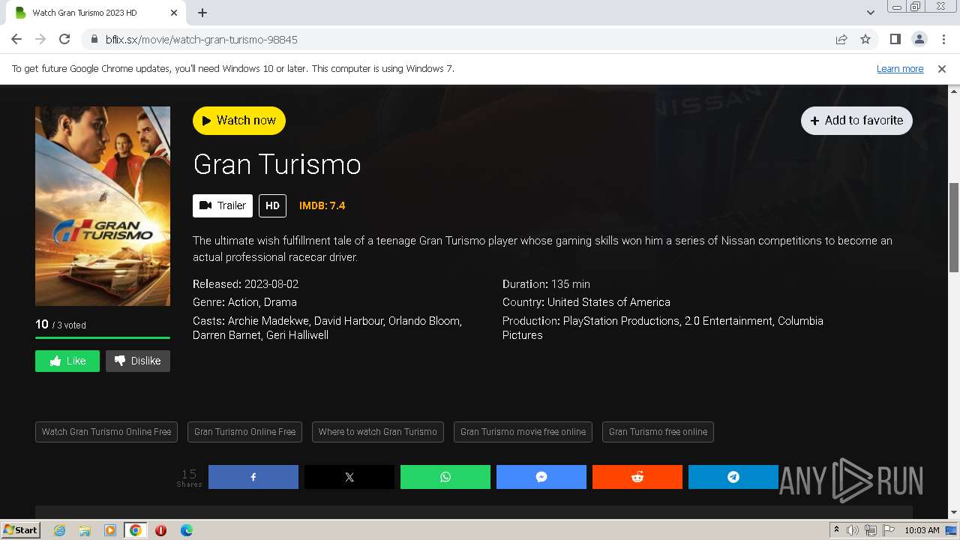
Task: Click the page vertical scrollbar
Action: 954,226
